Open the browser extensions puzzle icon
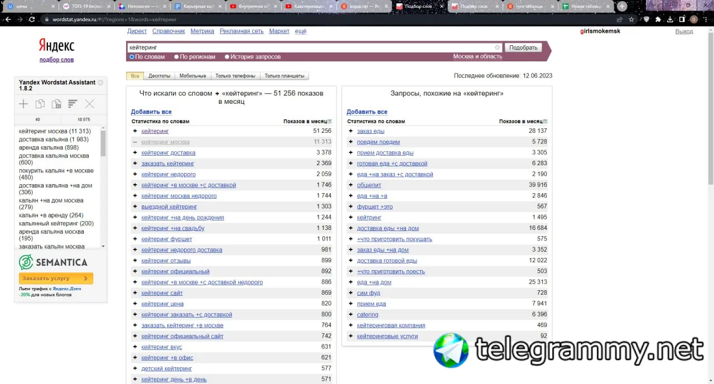Screen dimensions: 714x384 (658, 19)
